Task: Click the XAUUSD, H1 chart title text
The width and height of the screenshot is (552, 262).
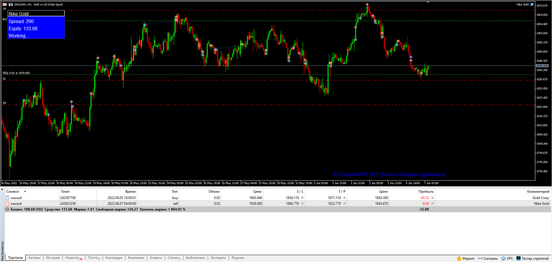Action: (x=39, y=4)
